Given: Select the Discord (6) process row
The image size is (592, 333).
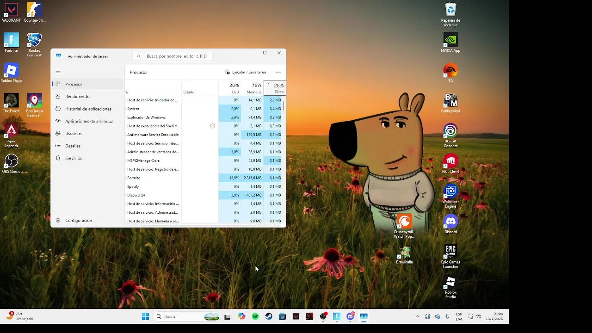Looking at the screenshot, I should [204, 195].
